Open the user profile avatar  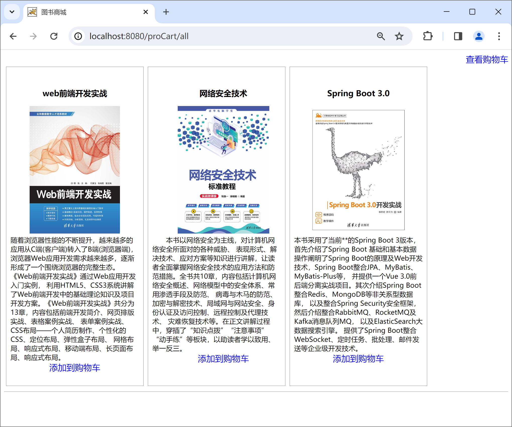point(479,36)
